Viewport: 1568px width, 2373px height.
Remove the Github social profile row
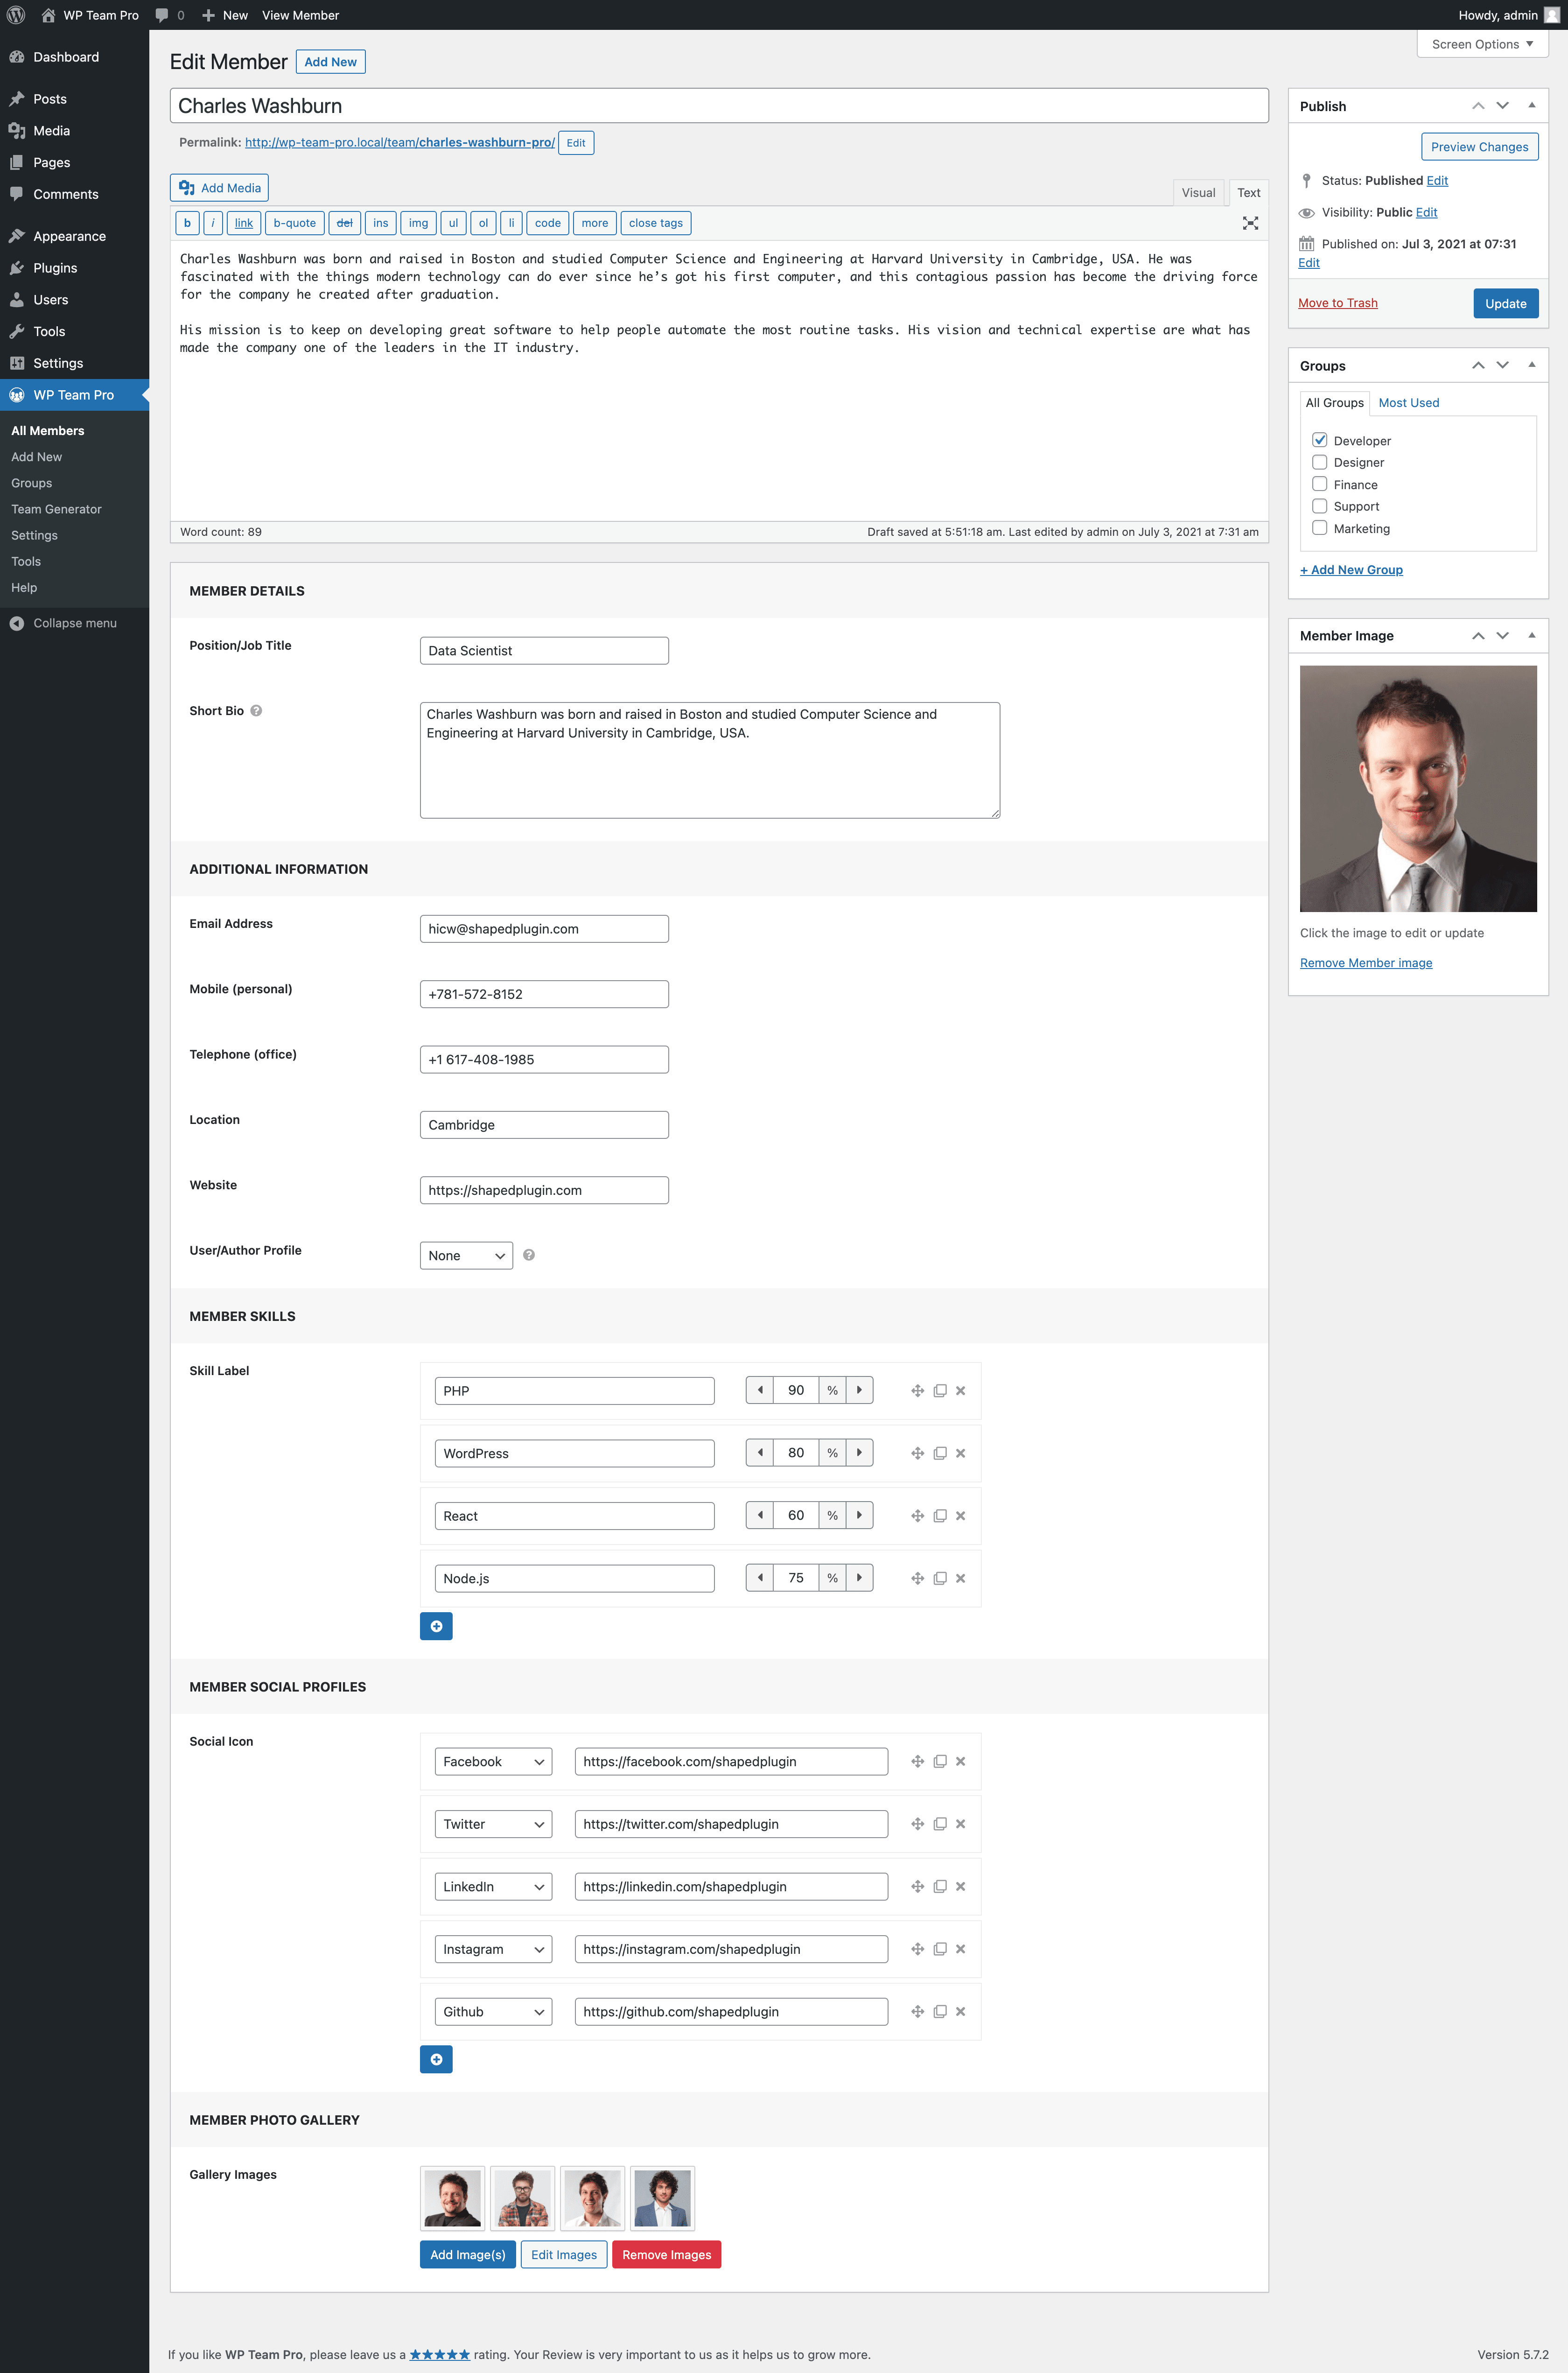tap(960, 2012)
